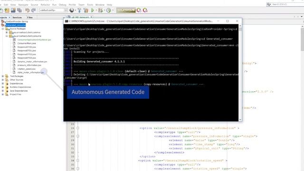
Task: Select the CodGenProvider-Spring project node
Action: 17,21
